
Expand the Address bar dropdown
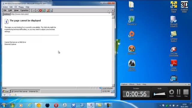[113, 14]
